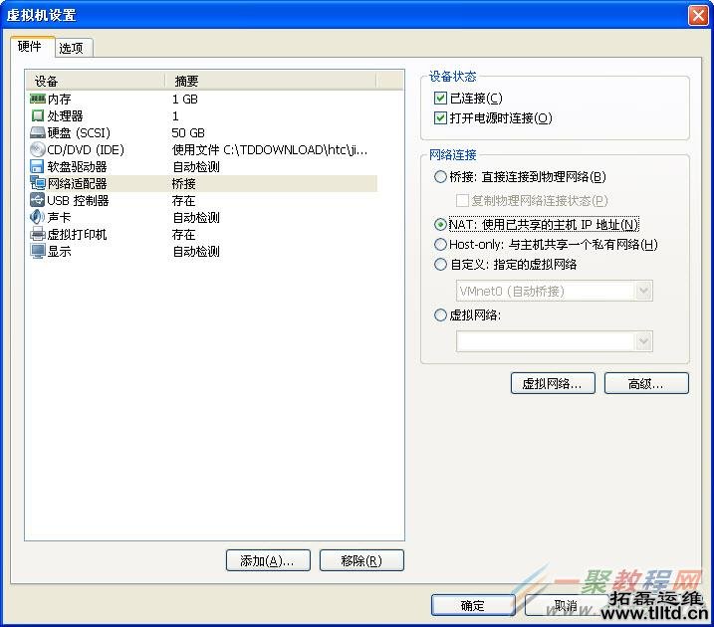The width and height of the screenshot is (714, 627).
Task: Click the 处理器 row label
Action: pyautogui.click(x=65, y=115)
